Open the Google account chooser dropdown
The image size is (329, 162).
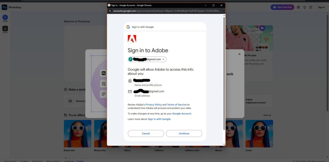click(147, 59)
